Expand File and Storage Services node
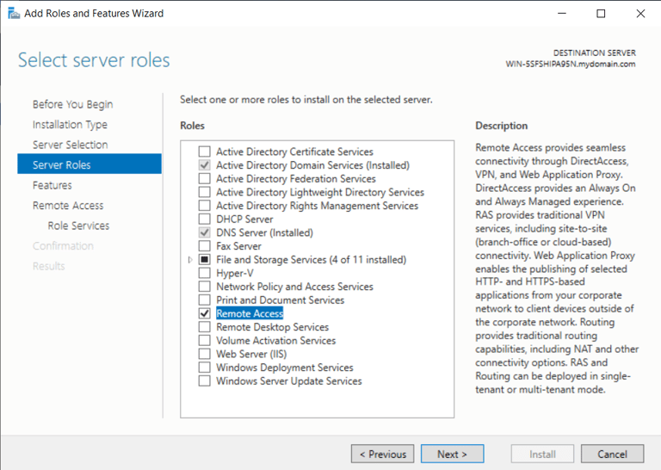Screen dimensions: 661x470 (190, 259)
